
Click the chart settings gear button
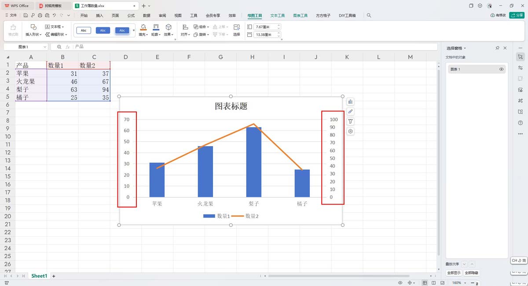[350, 131]
